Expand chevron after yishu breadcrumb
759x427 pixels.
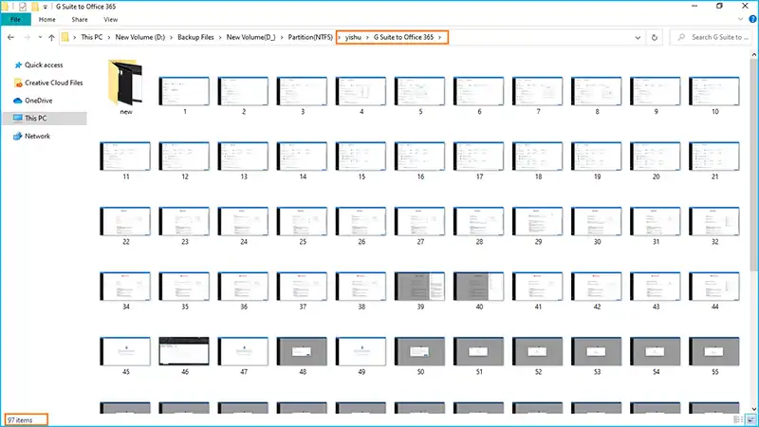tap(367, 37)
